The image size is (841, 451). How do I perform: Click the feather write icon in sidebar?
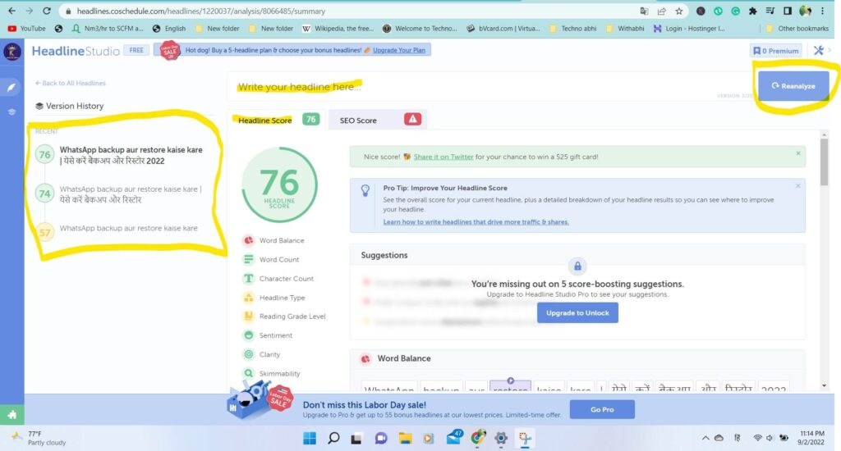pos(11,87)
